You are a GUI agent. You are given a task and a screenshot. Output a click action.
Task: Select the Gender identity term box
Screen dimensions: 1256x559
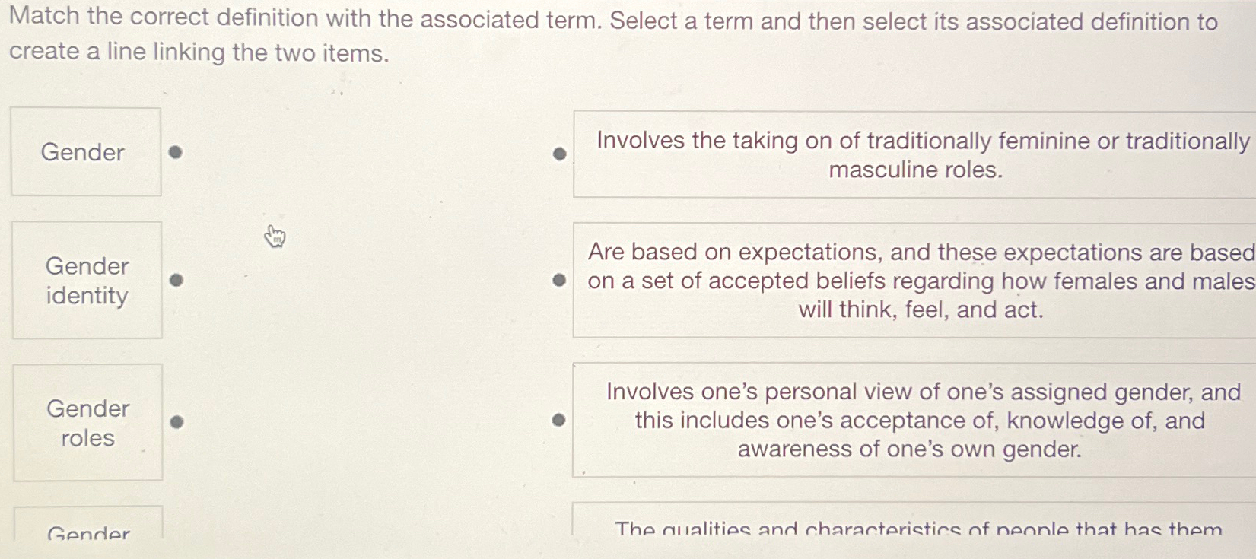click(86, 281)
